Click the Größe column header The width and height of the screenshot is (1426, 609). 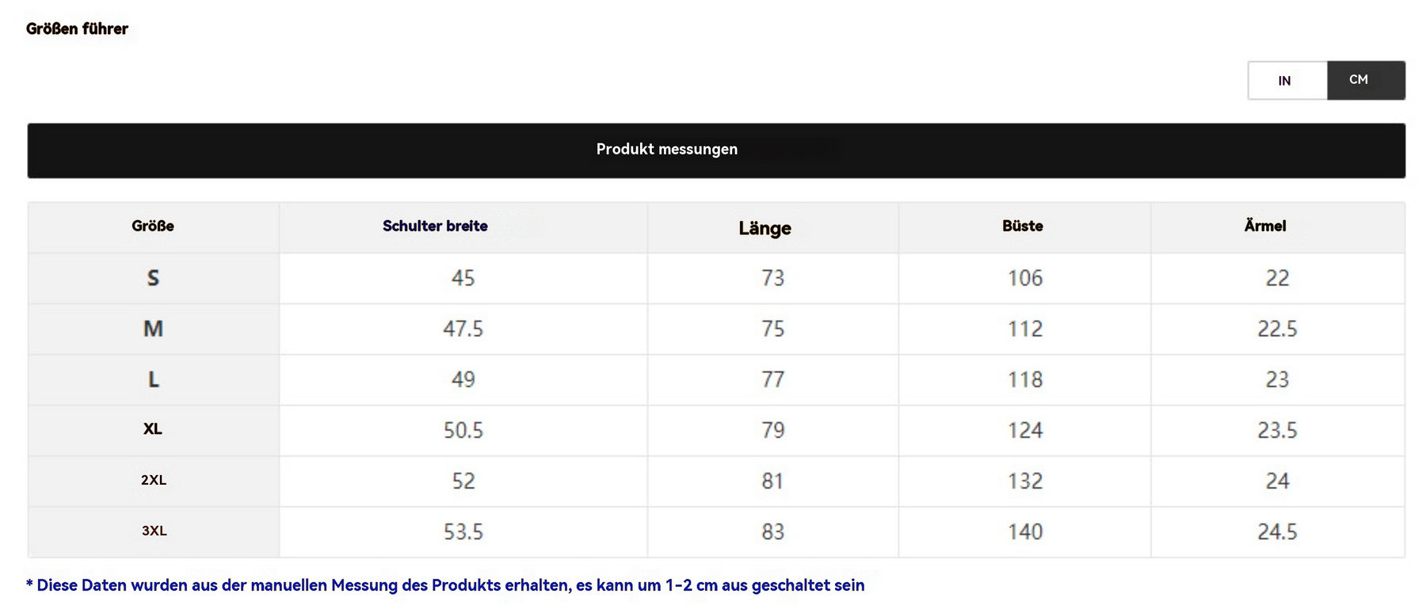click(x=153, y=226)
